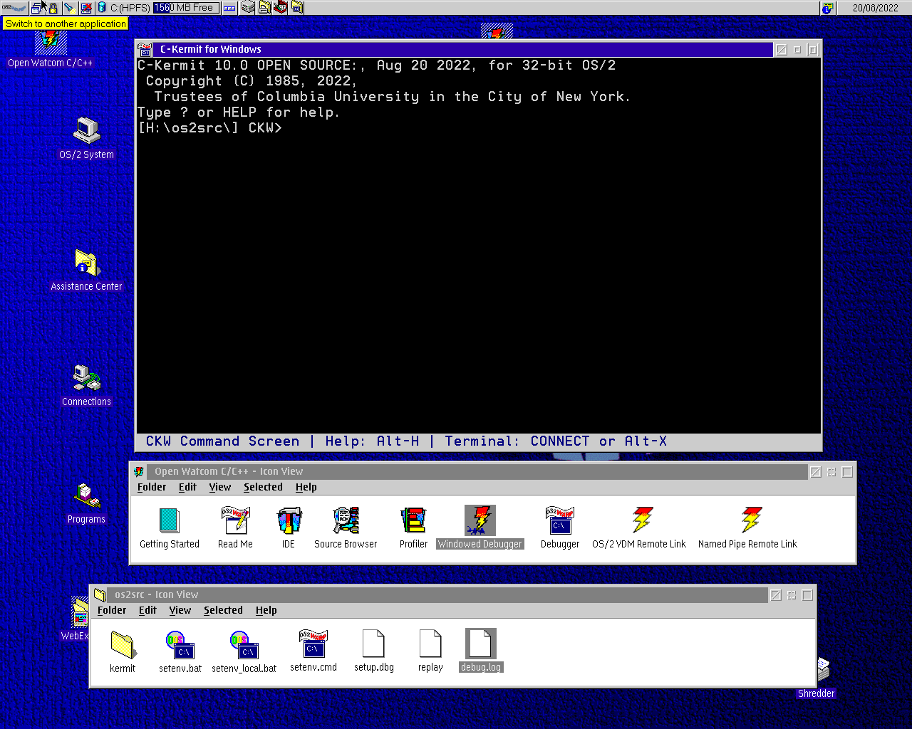Open the OS/2 Warp menu button

pos(14,8)
